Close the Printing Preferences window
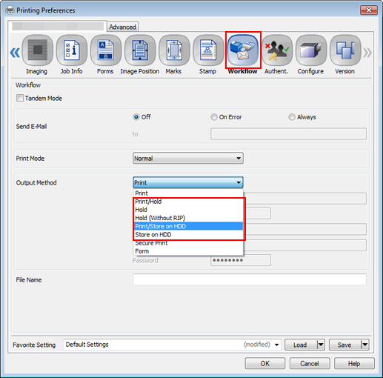This screenshot has height=378, width=383. 369,10
